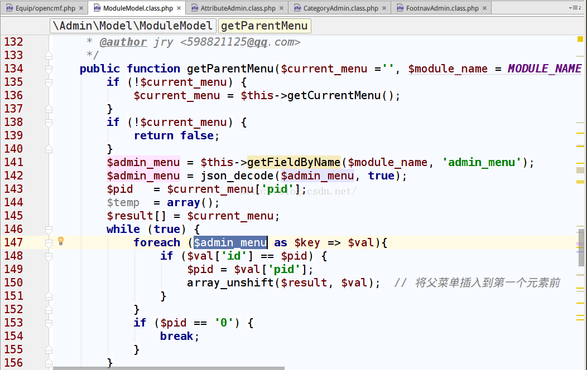The height and width of the screenshot is (370, 587).
Task: Click the json_decode function on line 142
Action: pyautogui.click(x=237, y=176)
